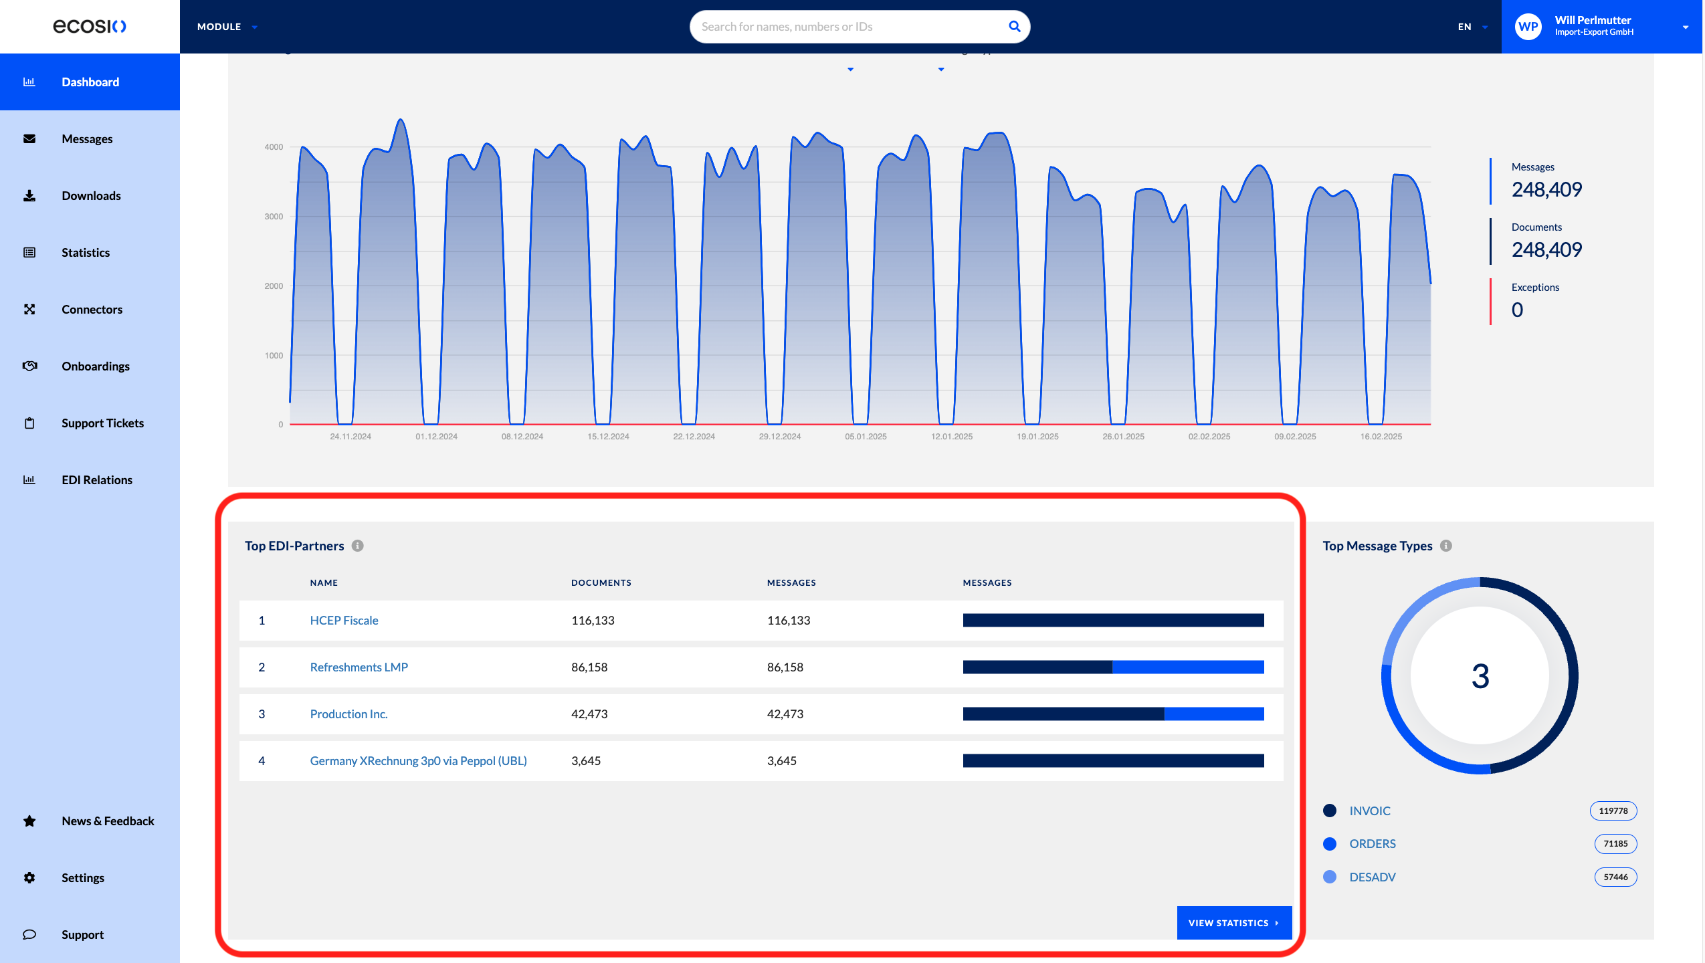Click the messages bar for Refreshments LMP
Screen dimensions: 1705x963
pyautogui.click(x=1113, y=667)
